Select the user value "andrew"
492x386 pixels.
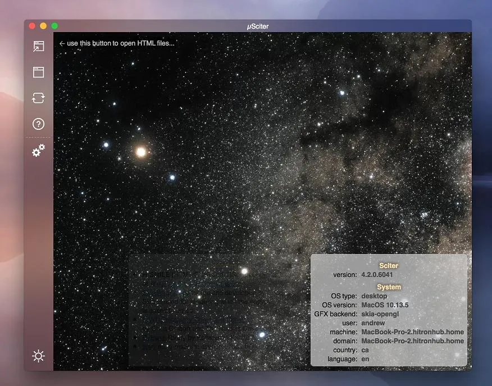pyautogui.click(x=373, y=323)
